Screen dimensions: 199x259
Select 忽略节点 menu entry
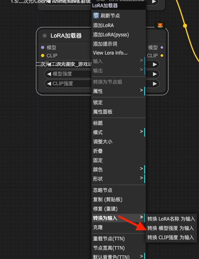118,190
